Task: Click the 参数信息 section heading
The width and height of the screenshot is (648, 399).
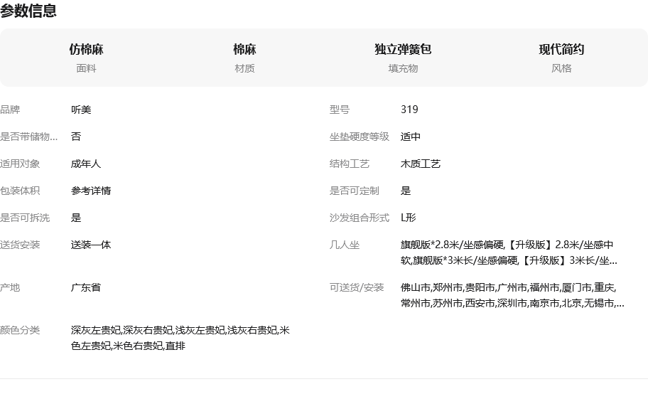Action: 28,11
